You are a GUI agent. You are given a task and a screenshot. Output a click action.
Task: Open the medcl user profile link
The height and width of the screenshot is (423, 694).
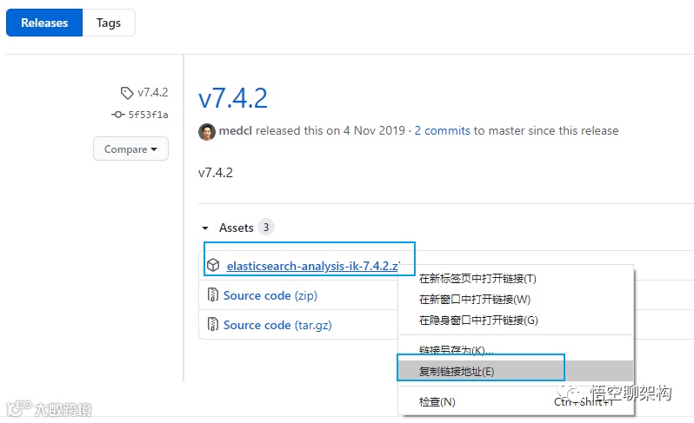(x=235, y=131)
